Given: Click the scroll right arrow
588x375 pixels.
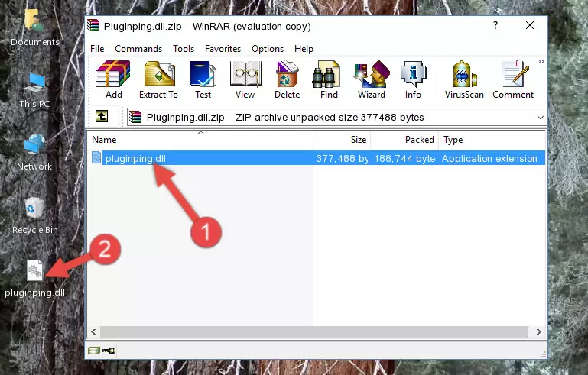Looking at the screenshot, I should (538, 332).
